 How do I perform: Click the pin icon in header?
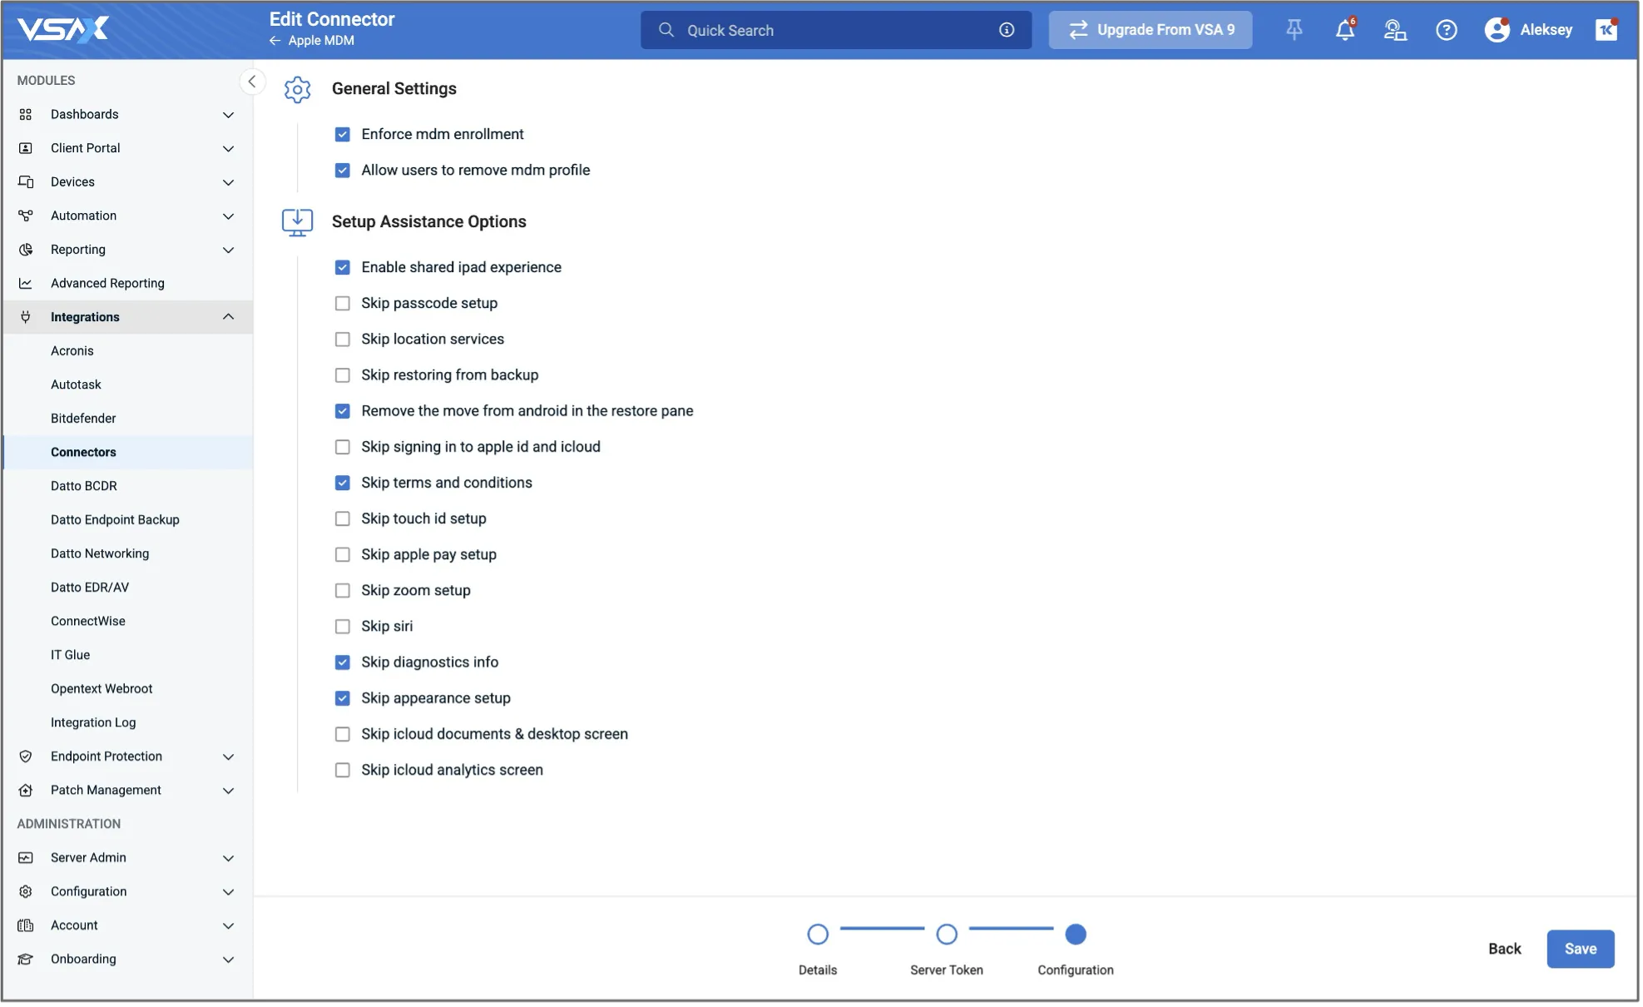click(1294, 30)
